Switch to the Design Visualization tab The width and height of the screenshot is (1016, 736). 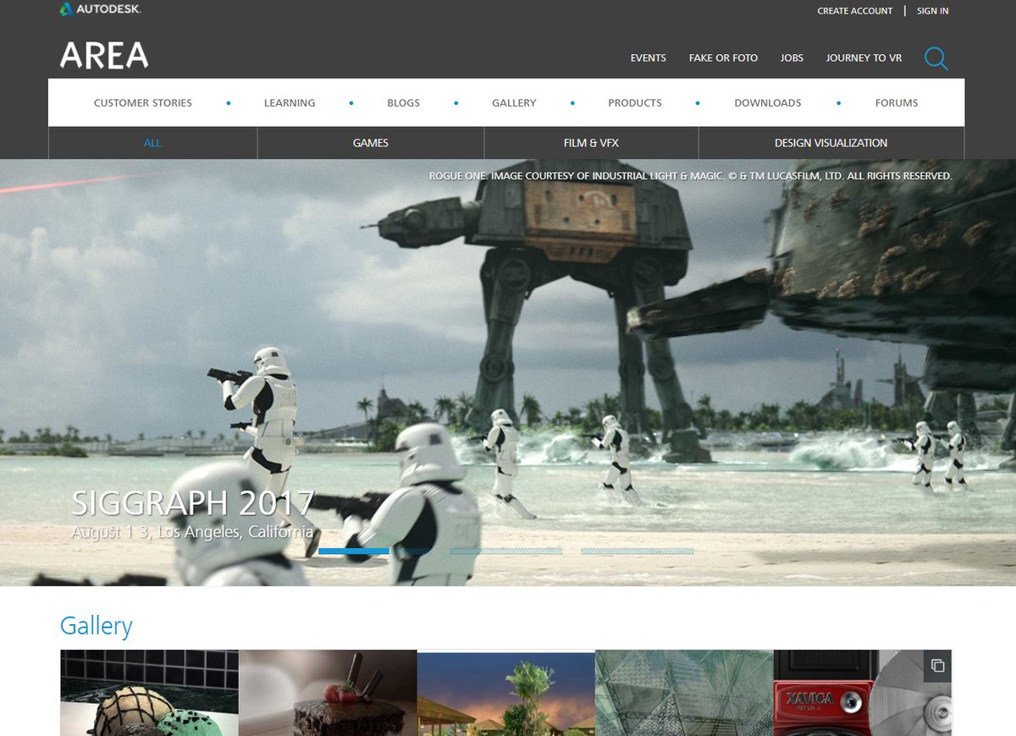tap(831, 143)
